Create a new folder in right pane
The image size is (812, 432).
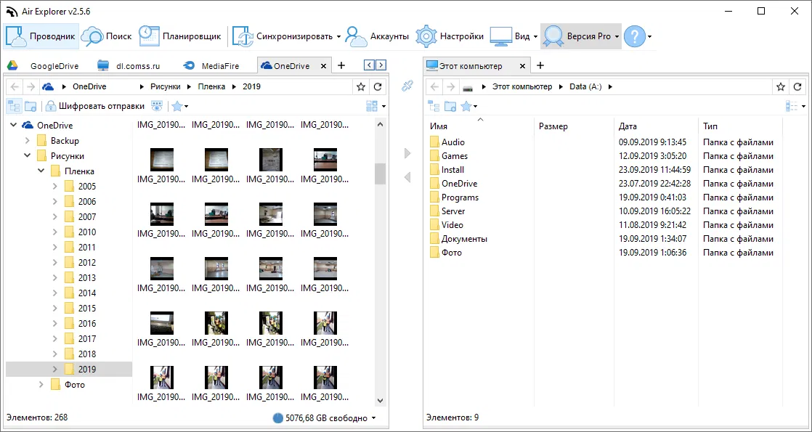point(450,106)
